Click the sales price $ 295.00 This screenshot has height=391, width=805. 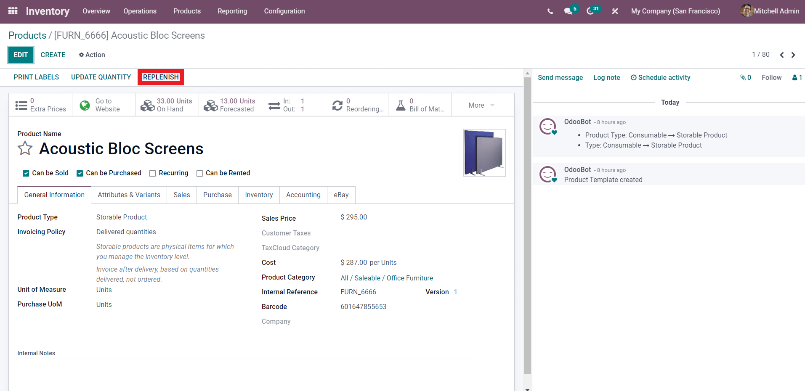tap(353, 217)
